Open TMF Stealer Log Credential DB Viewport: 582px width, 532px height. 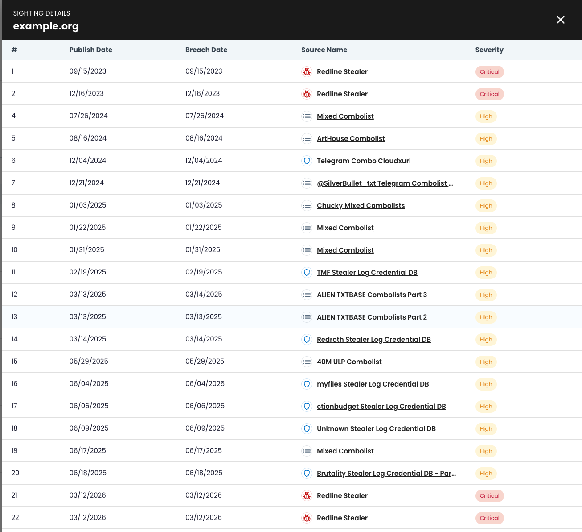click(367, 272)
